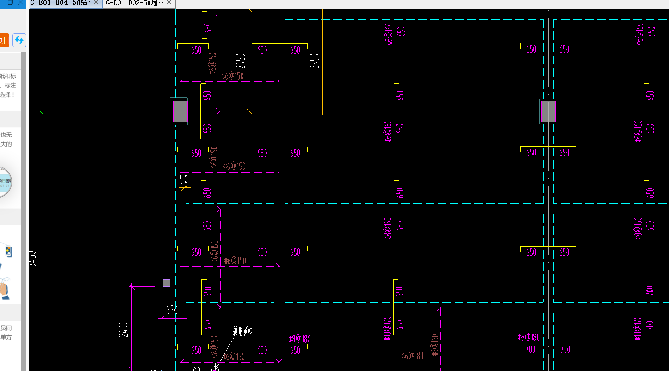
Task: Select the 2400 magenta dimension text
Action: coord(124,328)
